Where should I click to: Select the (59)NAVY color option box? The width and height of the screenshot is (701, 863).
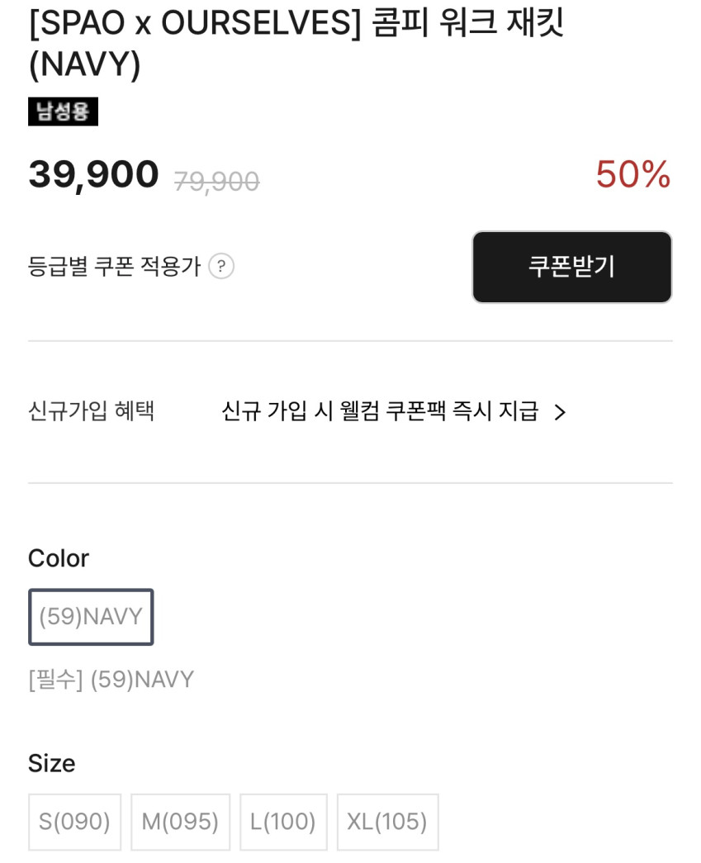pos(91,617)
